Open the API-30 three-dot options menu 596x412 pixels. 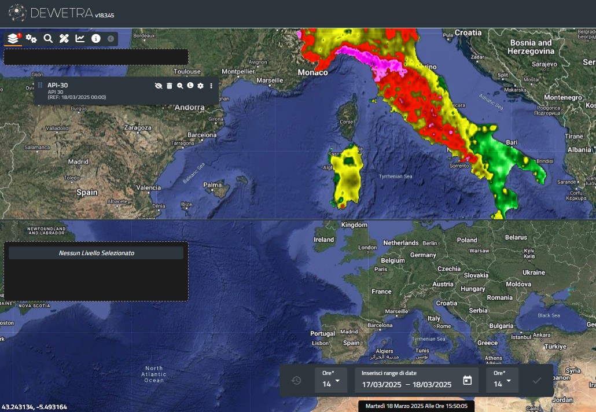click(x=211, y=86)
